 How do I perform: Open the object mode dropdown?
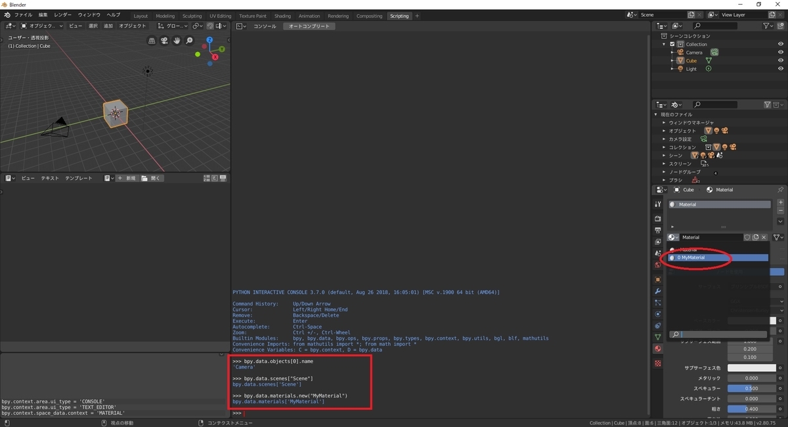click(42, 26)
